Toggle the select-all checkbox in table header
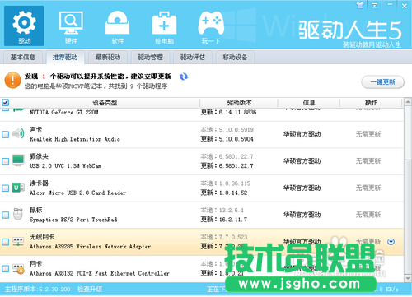 [5, 103]
